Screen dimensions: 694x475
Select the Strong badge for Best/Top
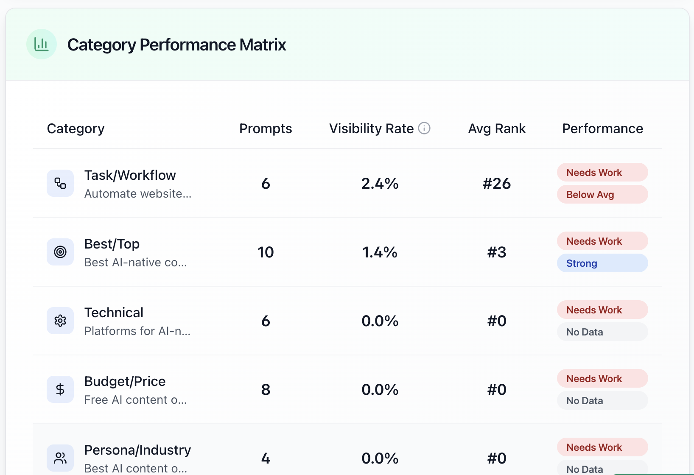click(602, 263)
